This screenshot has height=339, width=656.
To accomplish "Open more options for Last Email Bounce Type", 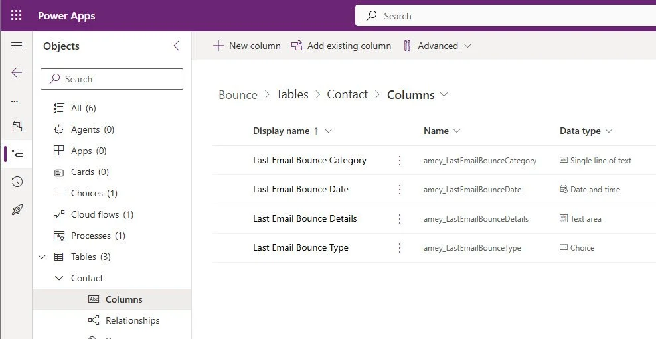I will pos(400,248).
